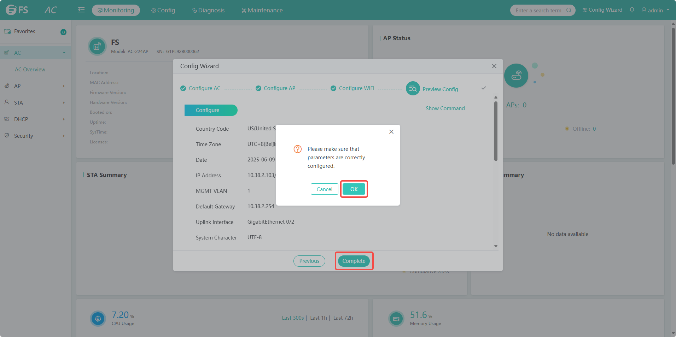Screen dimensions: 676x337
Task: Open the Diagnosis menu
Action: 208,10
